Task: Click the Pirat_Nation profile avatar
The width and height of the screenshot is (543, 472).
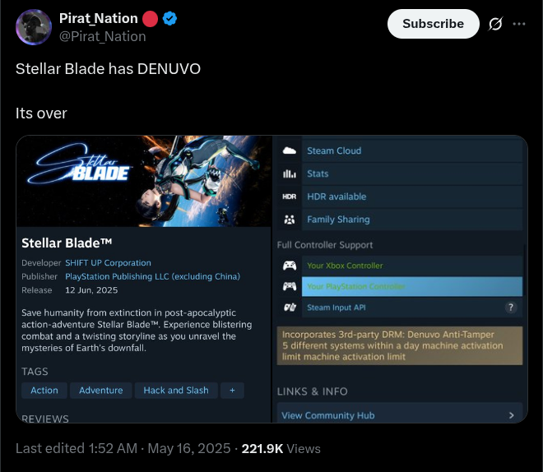Action: tap(34, 27)
